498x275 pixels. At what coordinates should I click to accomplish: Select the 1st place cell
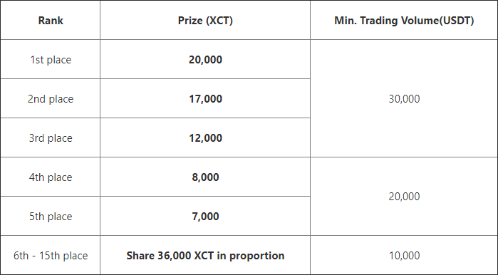[51, 59]
